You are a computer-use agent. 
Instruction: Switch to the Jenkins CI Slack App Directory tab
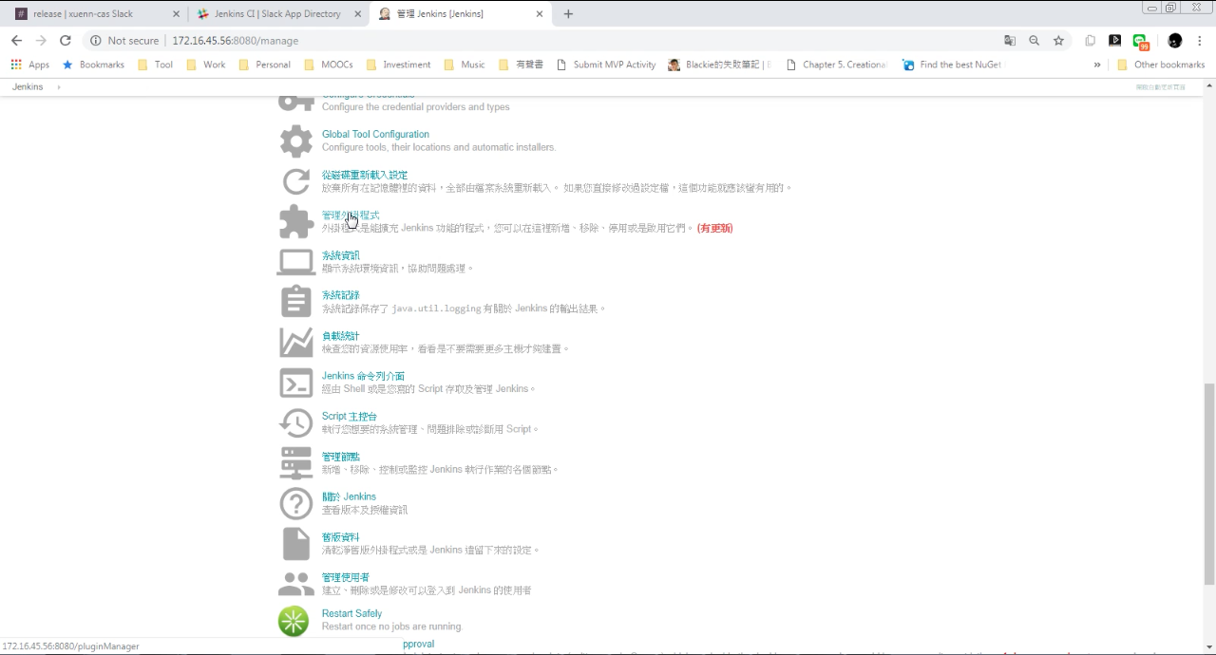point(277,14)
